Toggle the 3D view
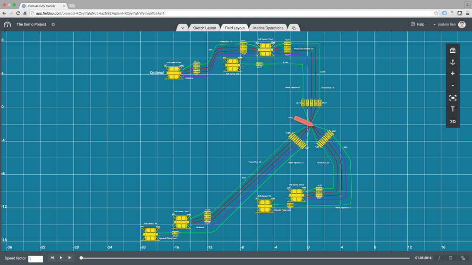 coord(453,121)
